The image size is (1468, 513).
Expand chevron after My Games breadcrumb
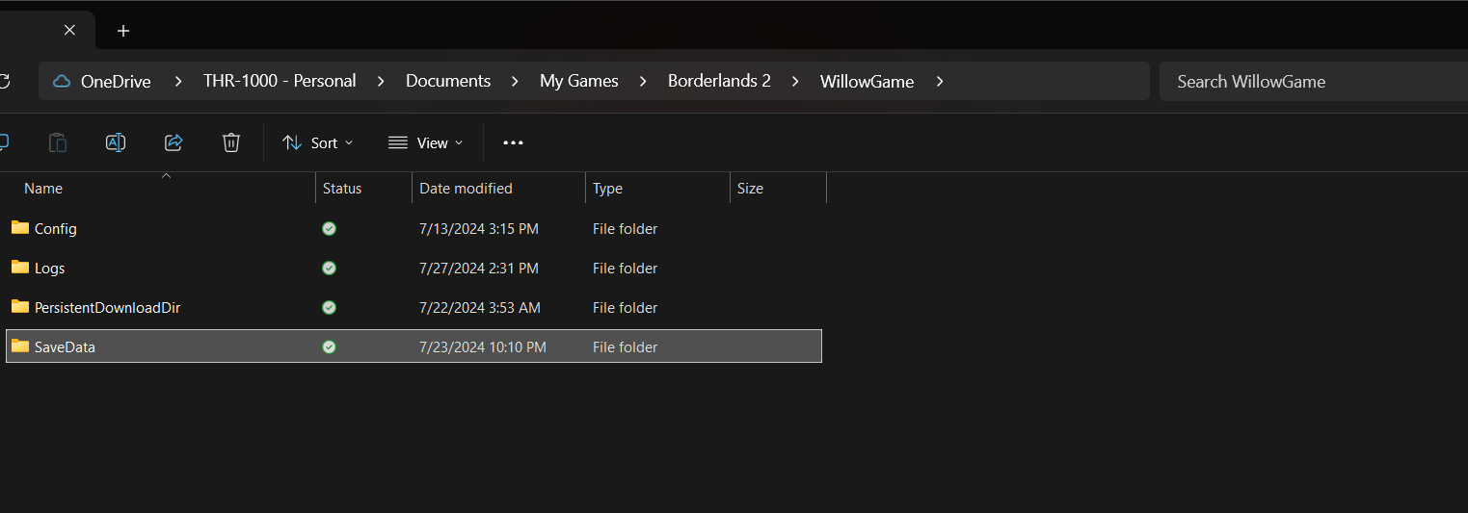click(644, 82)
